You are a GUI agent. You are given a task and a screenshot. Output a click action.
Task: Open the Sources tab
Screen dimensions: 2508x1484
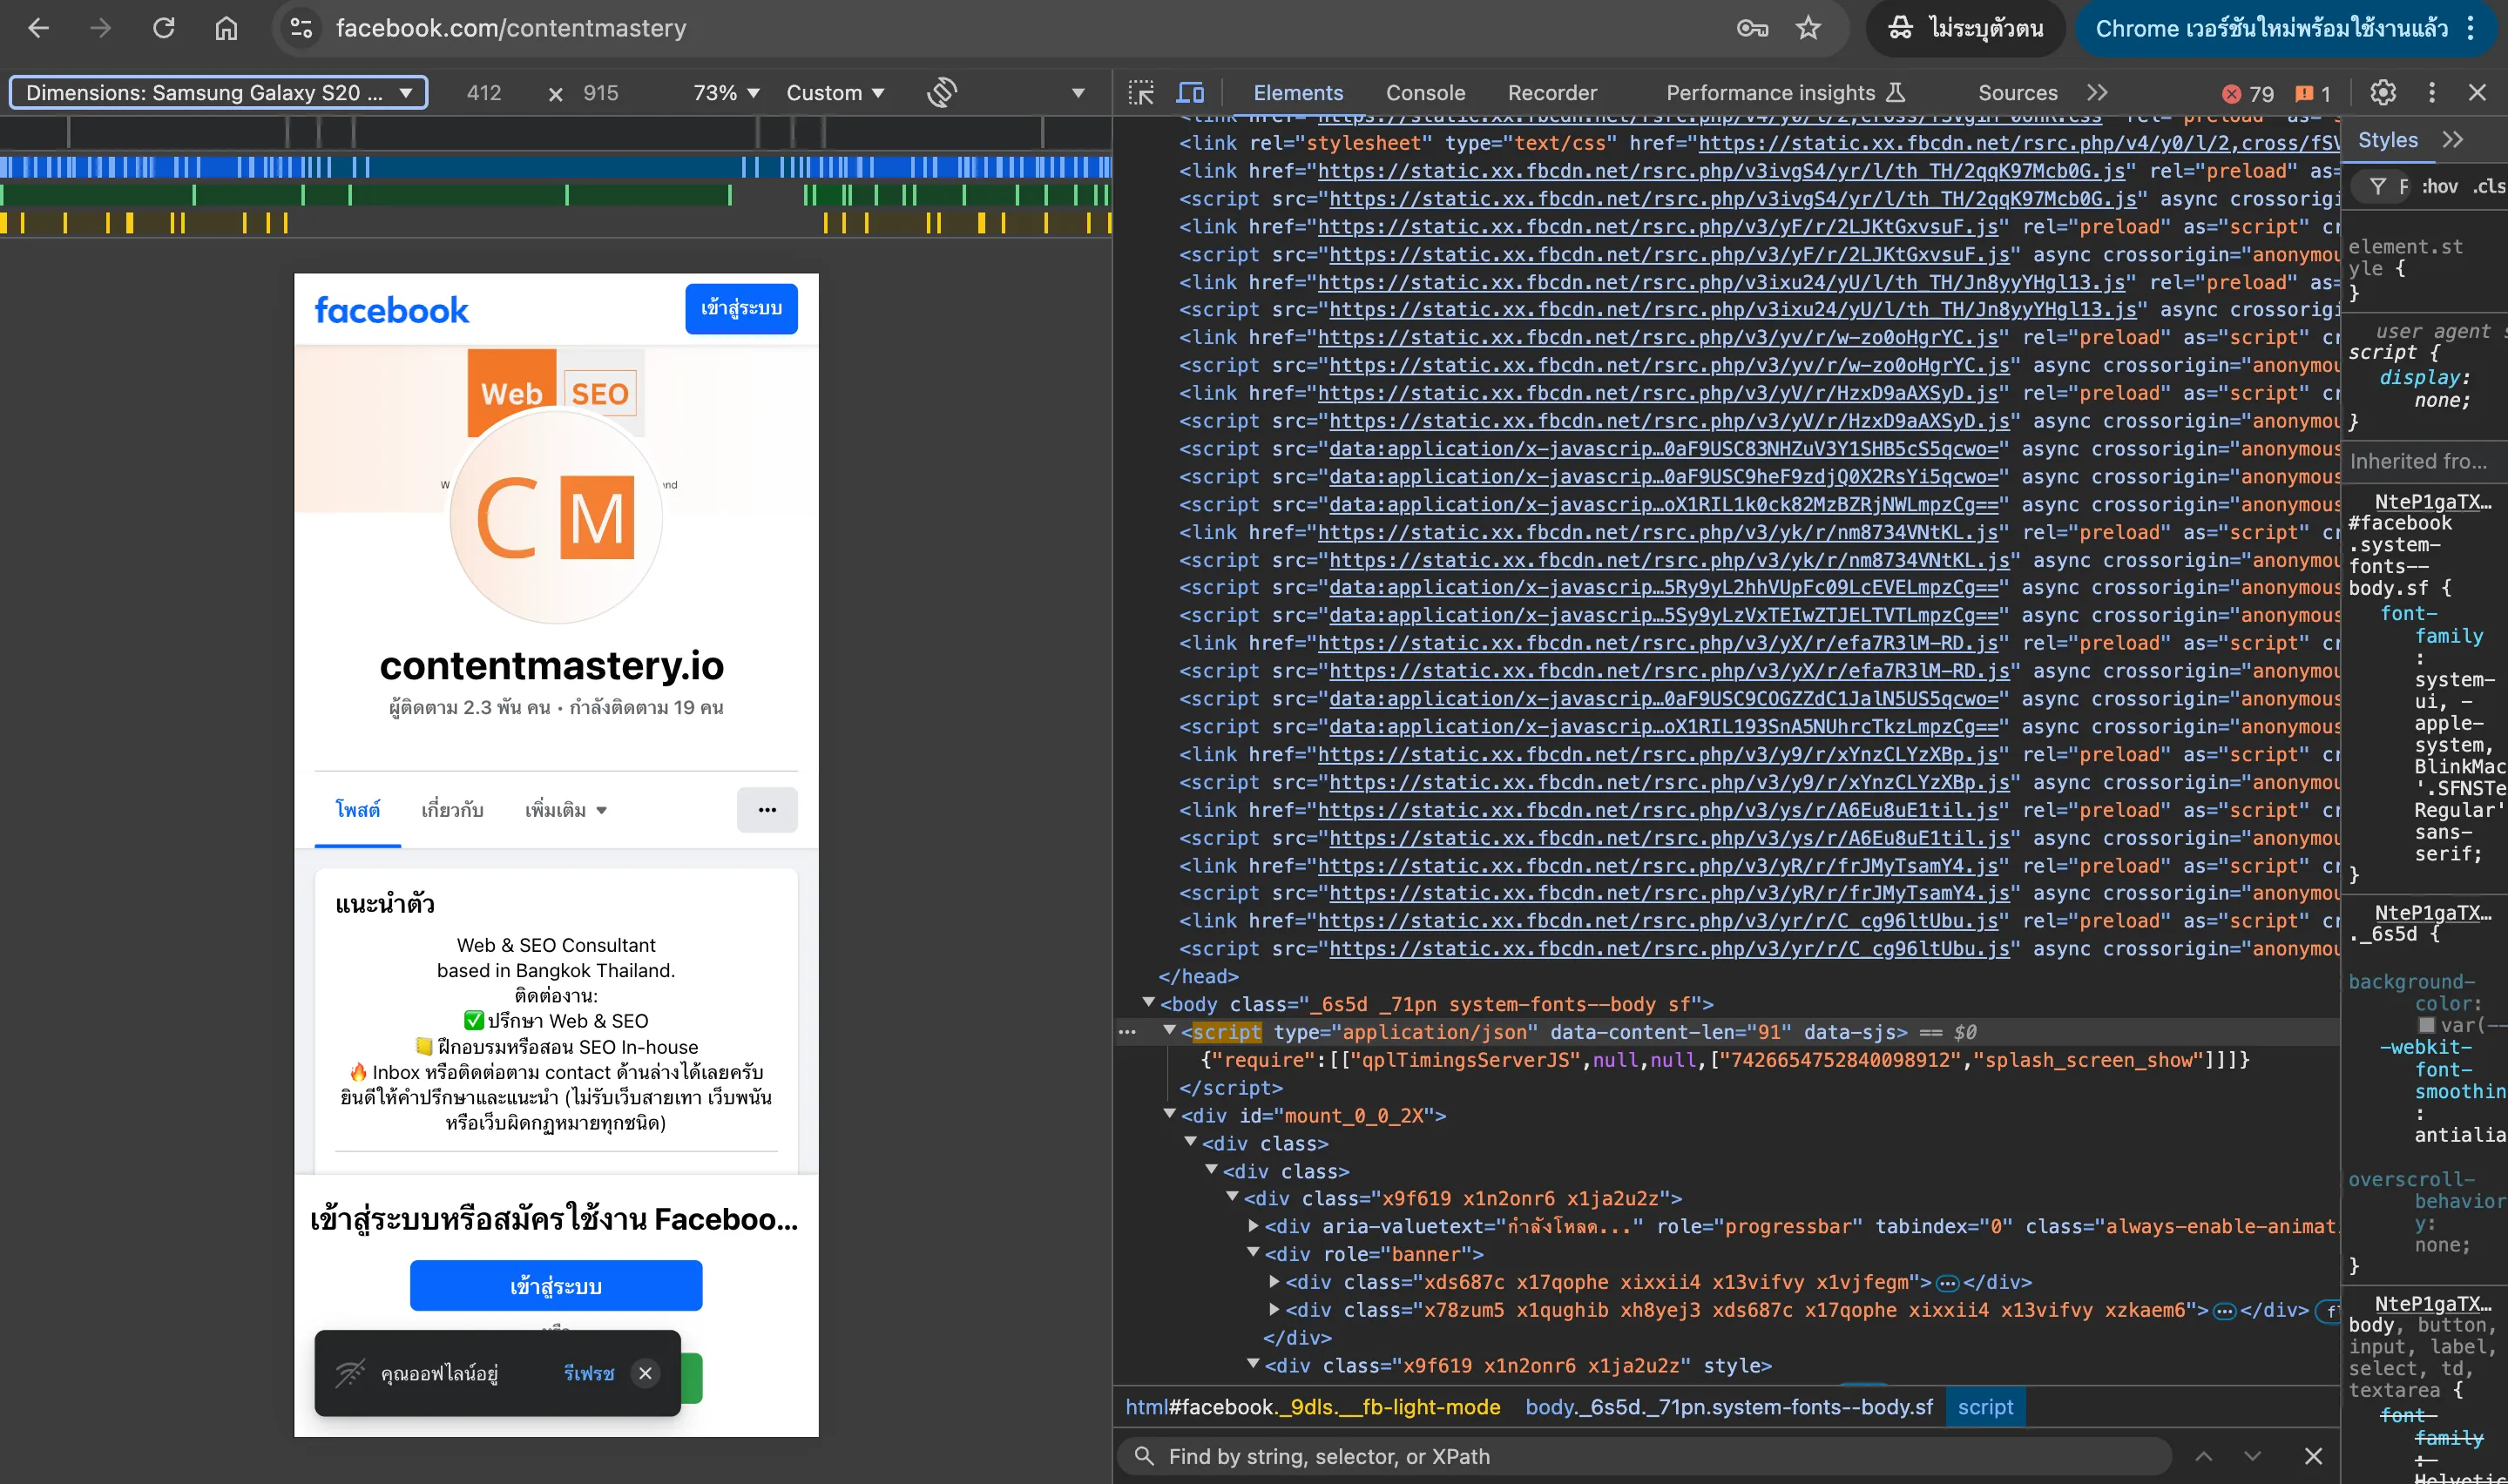[x=2017, y=93]
